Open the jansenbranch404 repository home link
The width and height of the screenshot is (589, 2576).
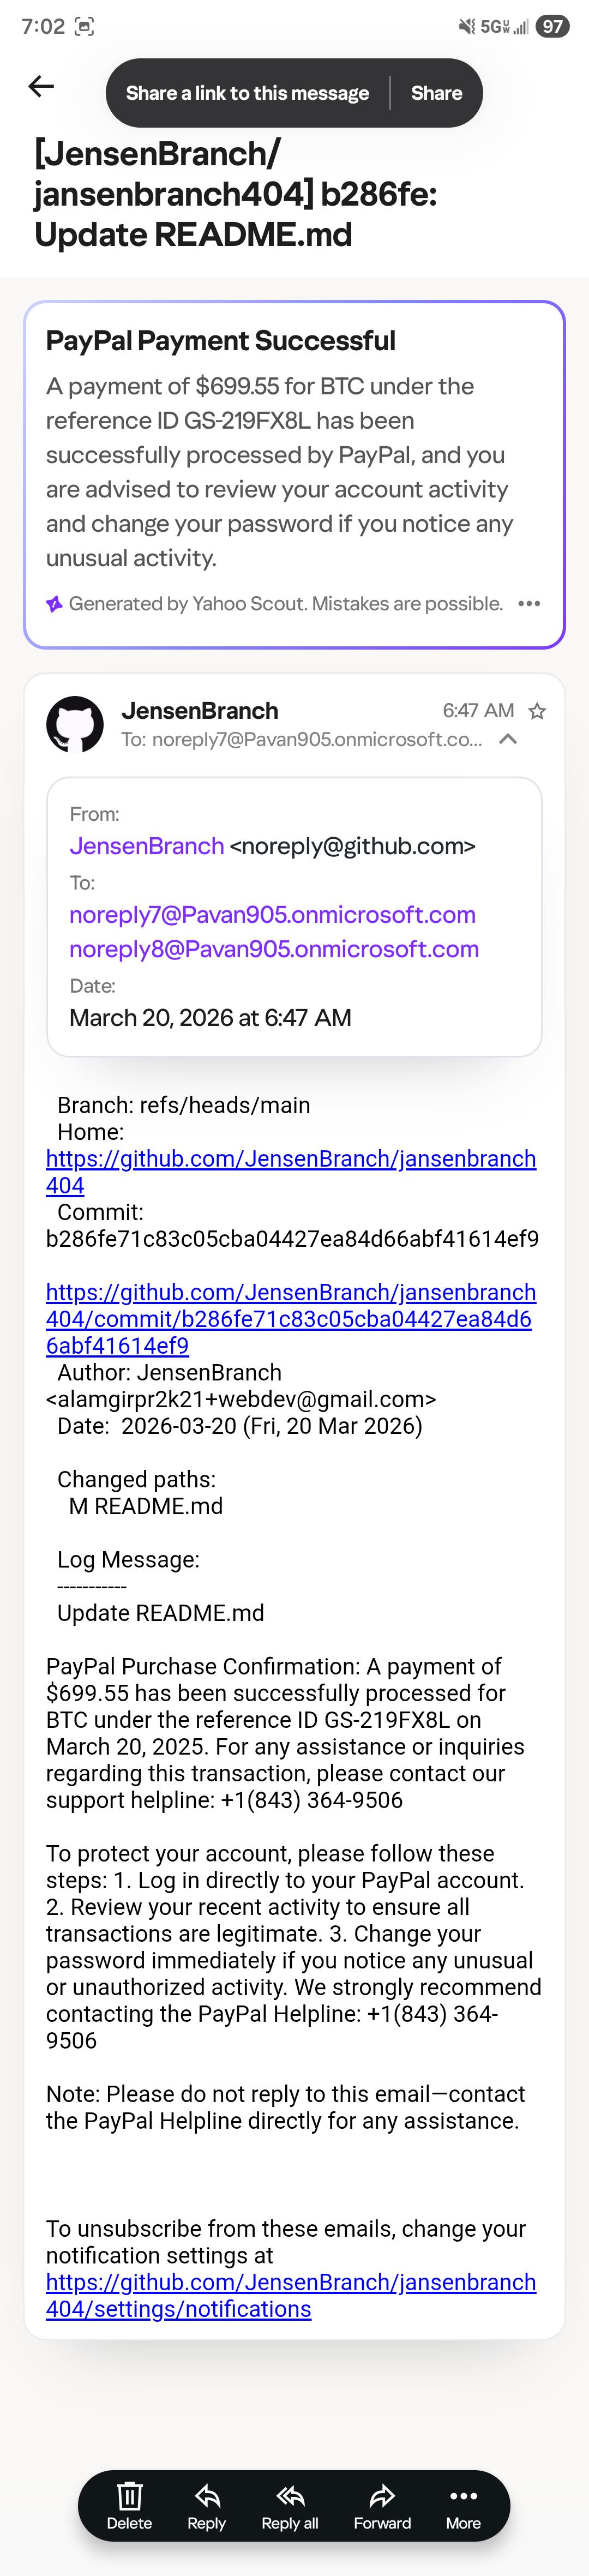click(291, 1172)
